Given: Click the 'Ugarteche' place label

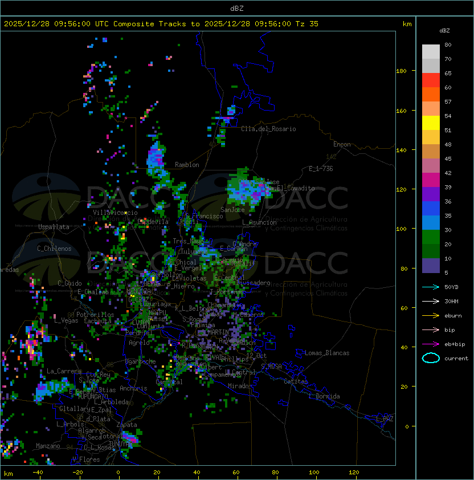Looking at the screenshot, I should [141, 361].
